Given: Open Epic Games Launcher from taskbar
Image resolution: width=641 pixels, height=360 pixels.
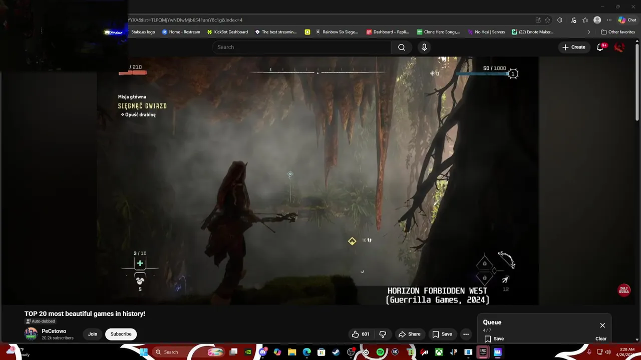Looking at the screenshot, I should click(483, 352).
